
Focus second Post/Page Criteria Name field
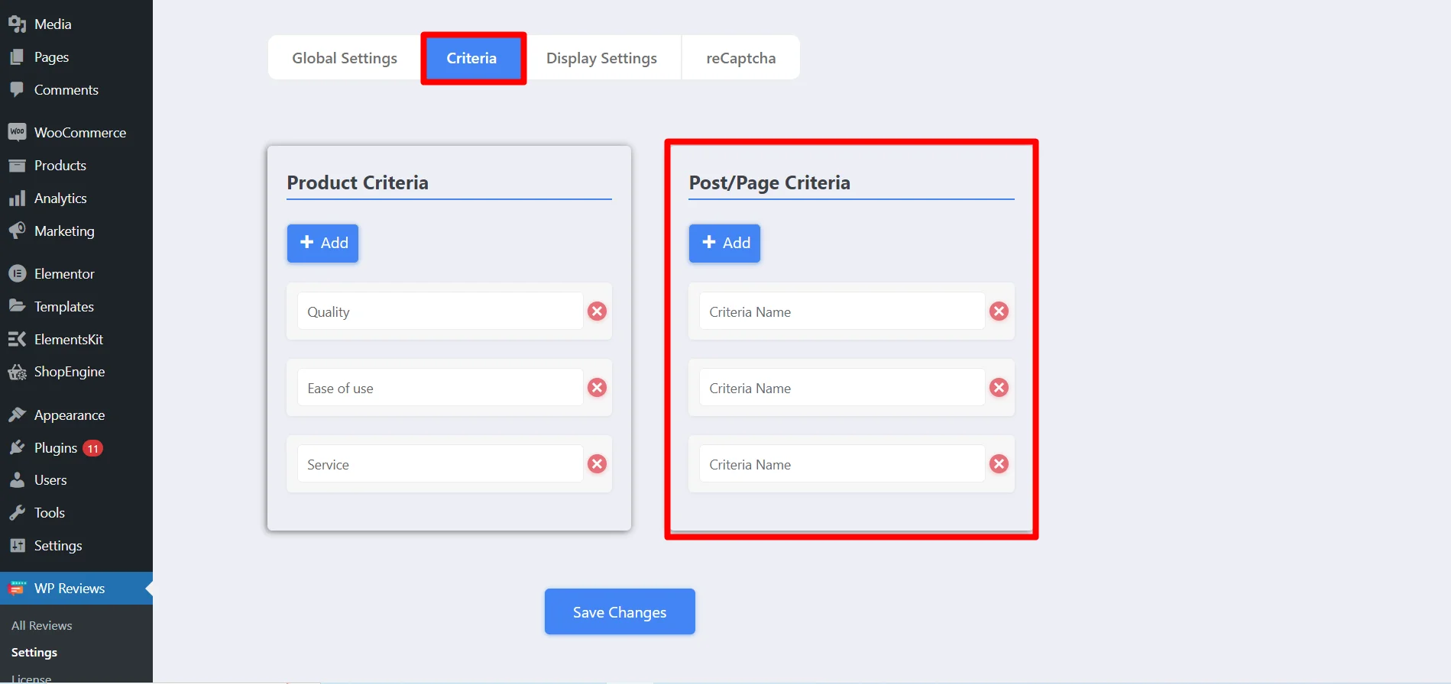click(x=842, y=388)
